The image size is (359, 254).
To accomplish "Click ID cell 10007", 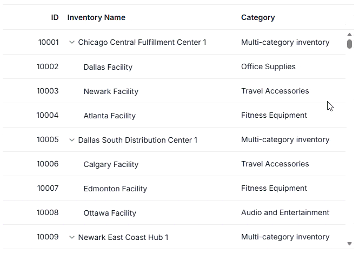I will point(48,188).
